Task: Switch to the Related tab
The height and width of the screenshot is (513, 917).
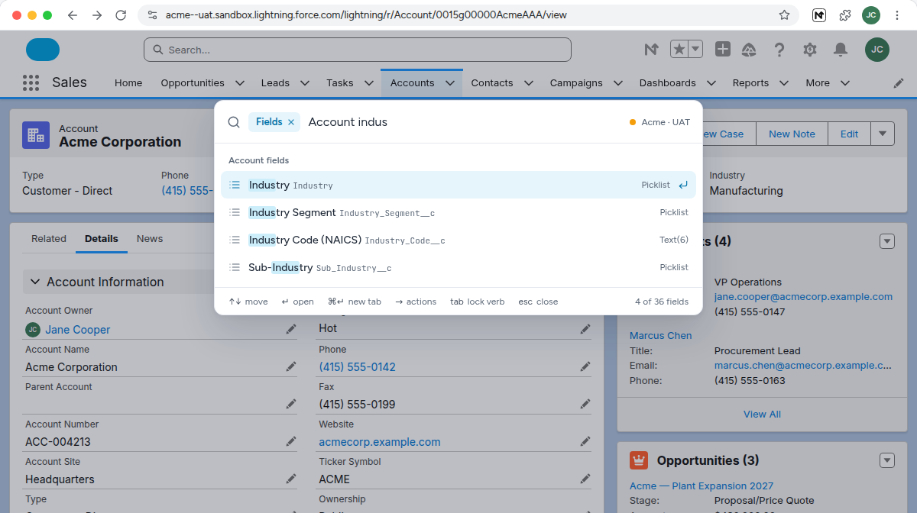Action: (x=49, y=239)
